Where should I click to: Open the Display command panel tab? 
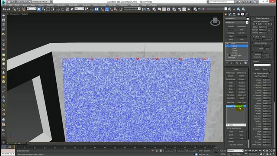point(242,14)
